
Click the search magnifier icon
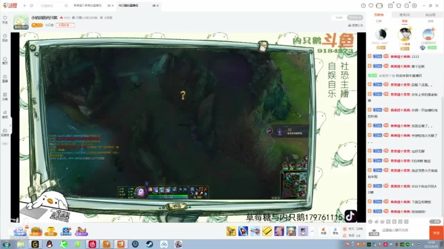(66, 6)
